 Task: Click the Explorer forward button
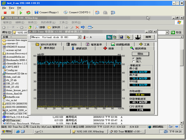pyautogui.click(x=22, y=27)
